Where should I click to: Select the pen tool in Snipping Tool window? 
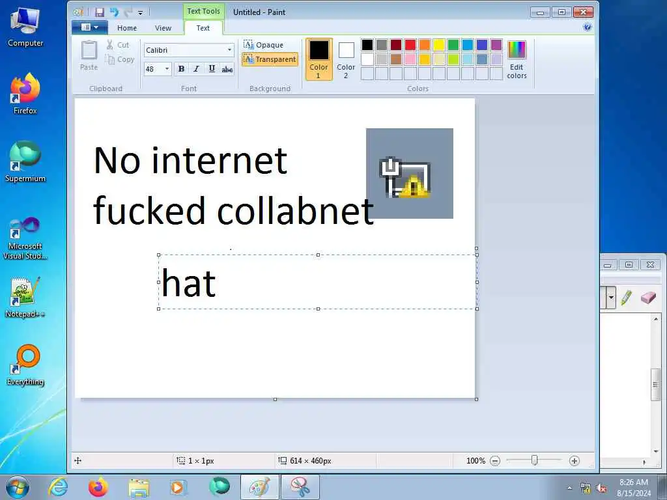[626, 297]
